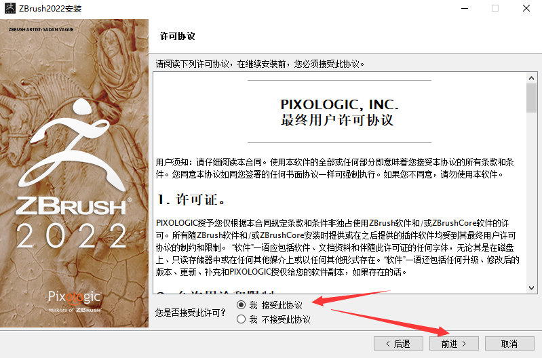Minimize the ZBrush2022 installer window
This screenshot has height=358, width=542.
pos(465,8)
